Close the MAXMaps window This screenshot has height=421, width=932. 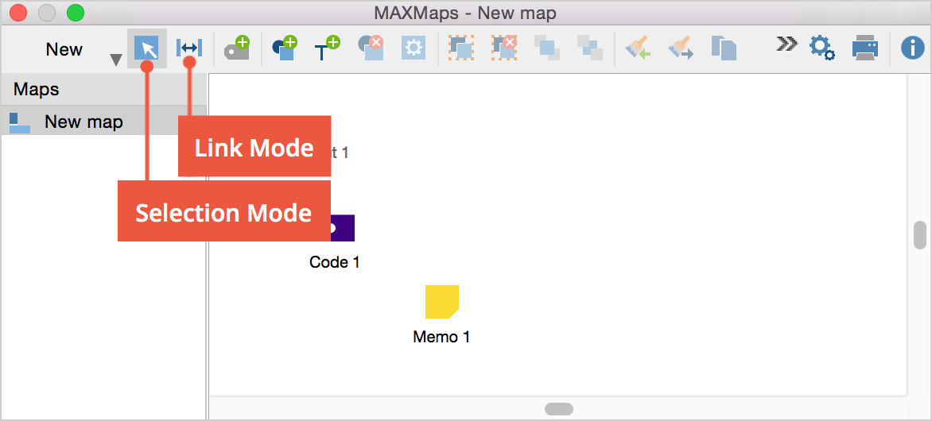(x=19, y=13)
